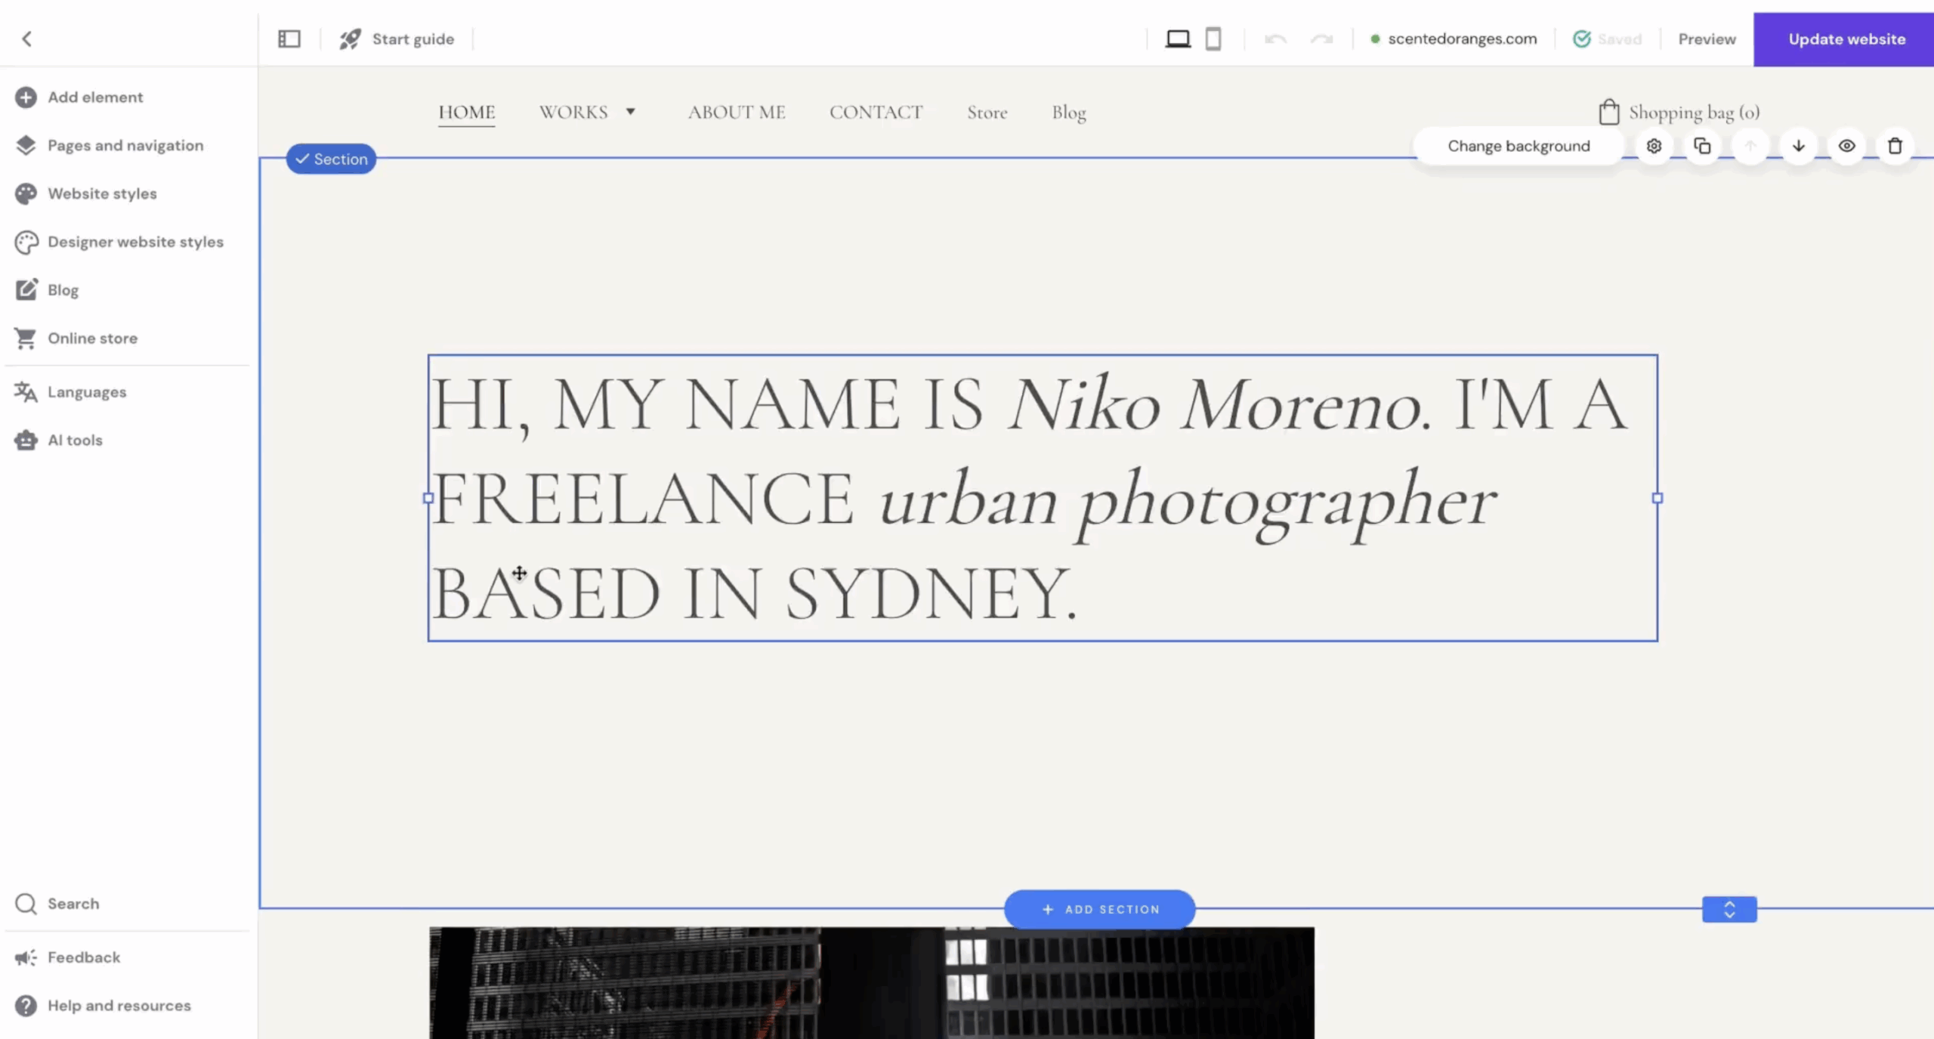This screenshot has width=1934, height=1039.
Task: Click the undo arrow
Action: point(1275,39)
